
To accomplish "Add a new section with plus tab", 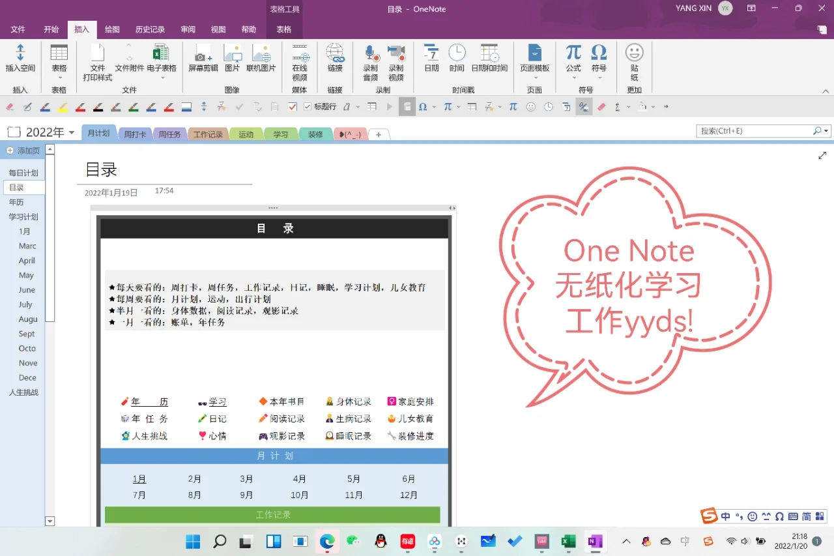I will 379,134.
